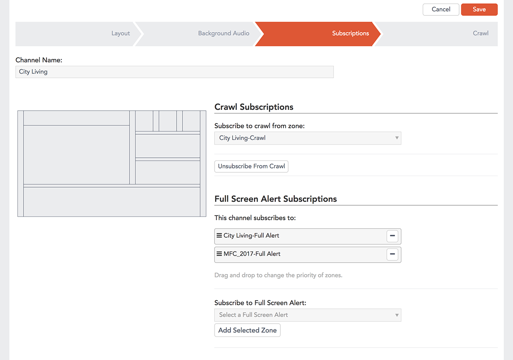
Task: Select large left zone in layout preview
Action: [77, 155]
